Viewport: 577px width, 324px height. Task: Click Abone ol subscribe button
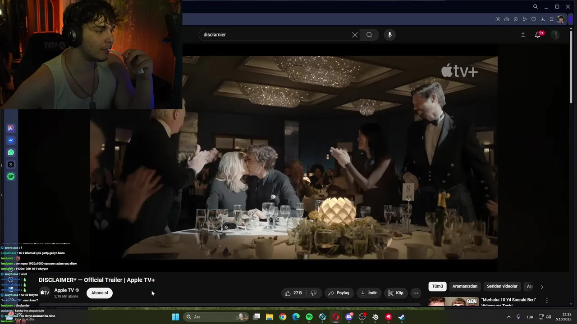click(100, 293)
